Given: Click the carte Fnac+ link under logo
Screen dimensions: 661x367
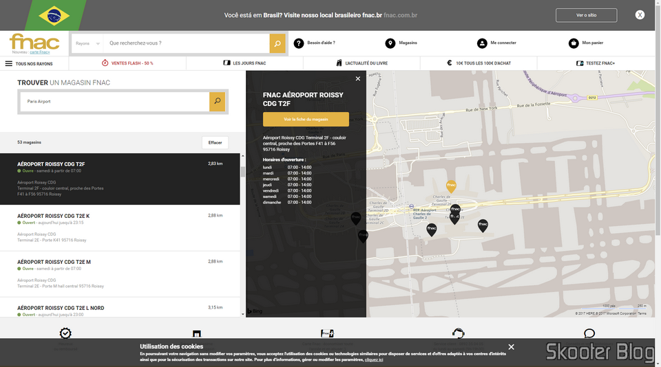Looking at the screenshot, I should pos(40,52).
